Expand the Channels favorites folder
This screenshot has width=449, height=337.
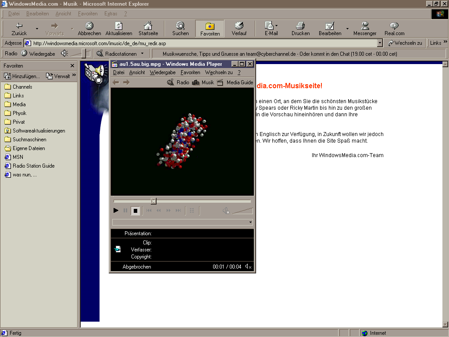pos(18,87)
